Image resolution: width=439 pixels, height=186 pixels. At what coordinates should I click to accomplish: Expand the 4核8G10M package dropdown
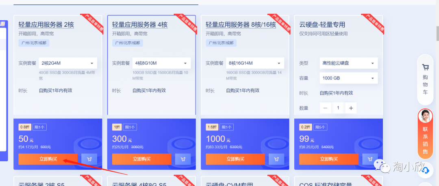point(161,63)
